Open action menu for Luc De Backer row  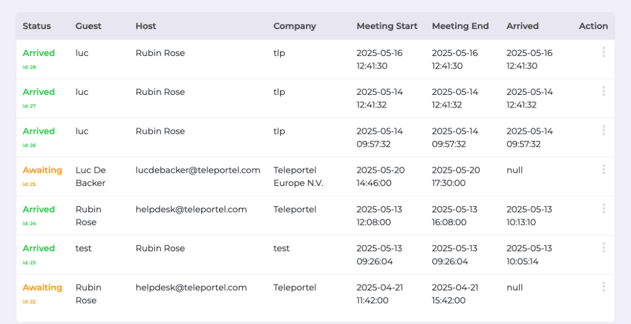point(603,169)
